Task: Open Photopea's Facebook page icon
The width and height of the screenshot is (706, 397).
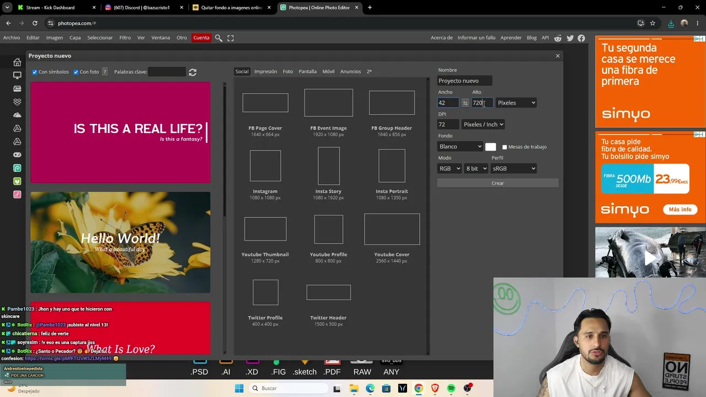Action: 581,38
